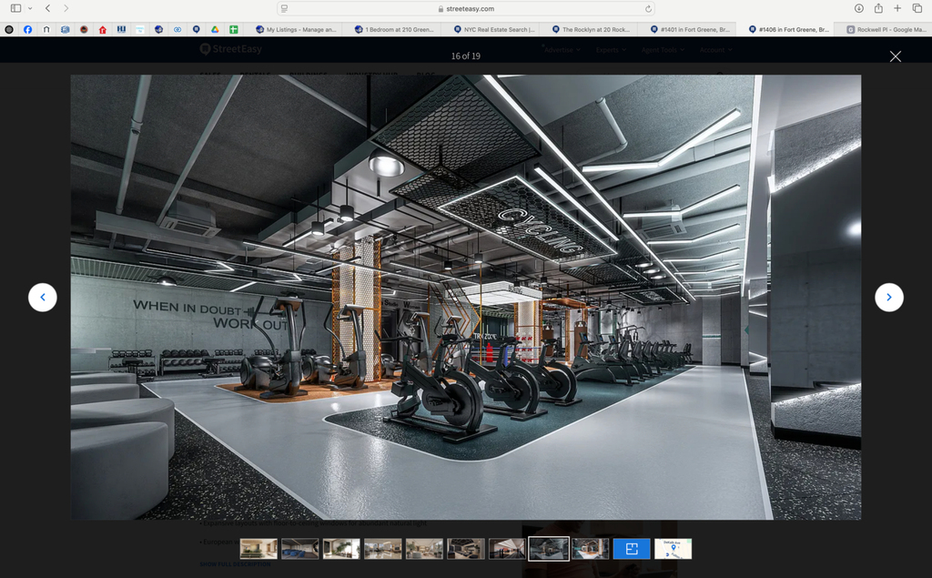The height and width of the screenshot is (578, 932).
Task: Open the pinned HJ tab
Action: coord(121,29)
